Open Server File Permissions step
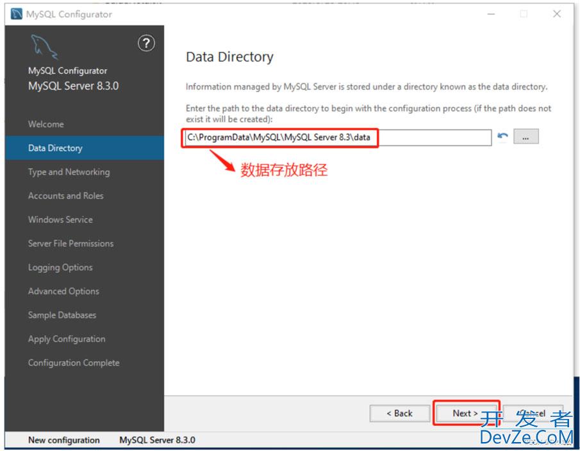The height and width of the screenshot is (451, 580). (70, 243)
